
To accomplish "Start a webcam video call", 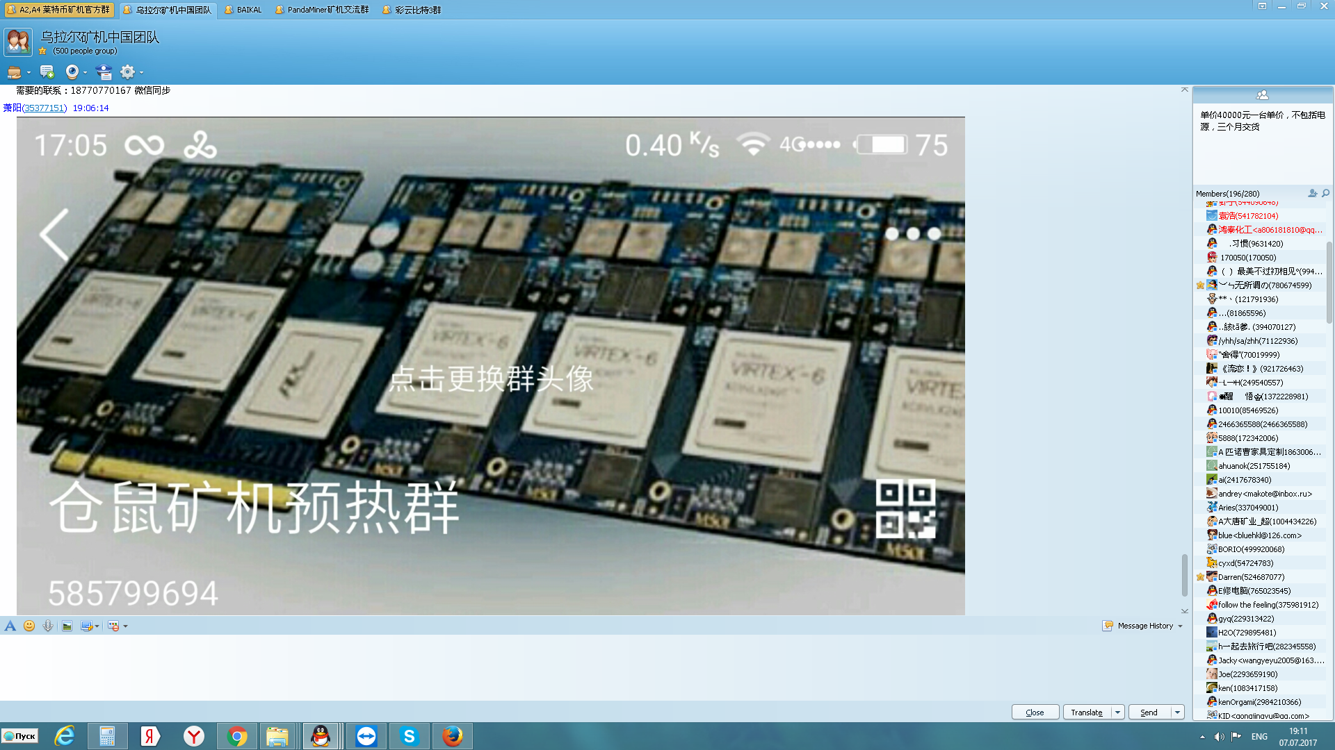I will click(x=72, y=72).
